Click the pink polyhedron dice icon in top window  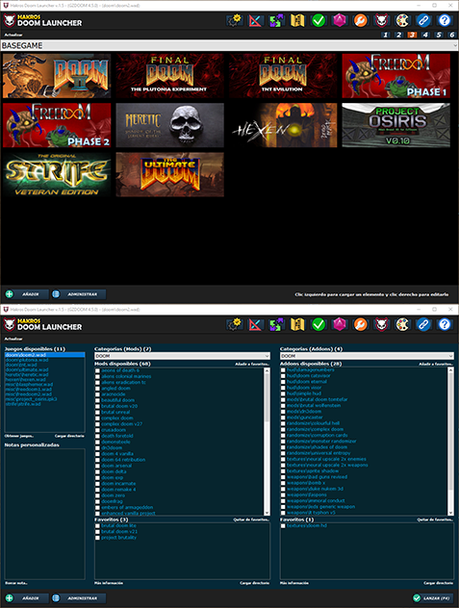pyautogui.click(x=340, y=20)
